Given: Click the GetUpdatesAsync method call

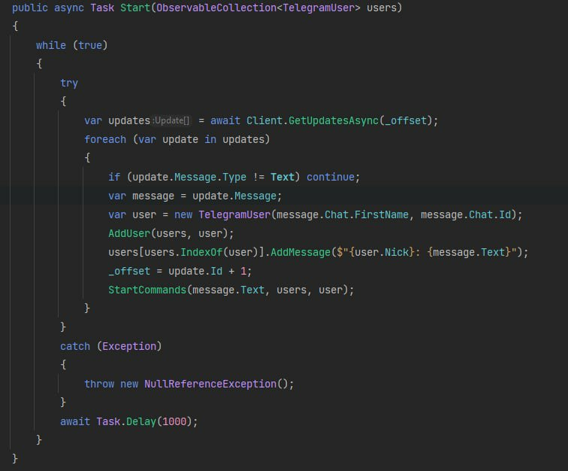Looking at the screenshot, I should pyautogui.click(x=334, y=120).
